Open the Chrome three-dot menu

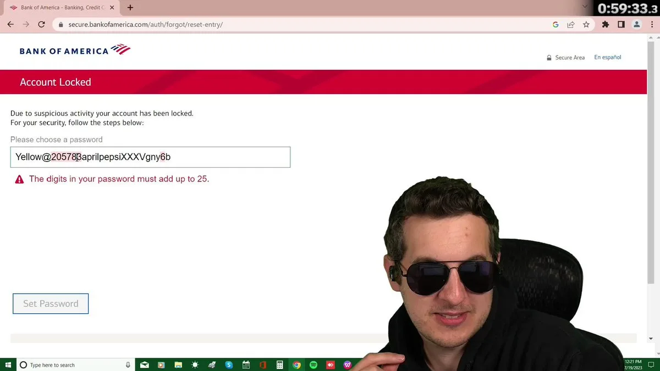(x=651, y=25)
